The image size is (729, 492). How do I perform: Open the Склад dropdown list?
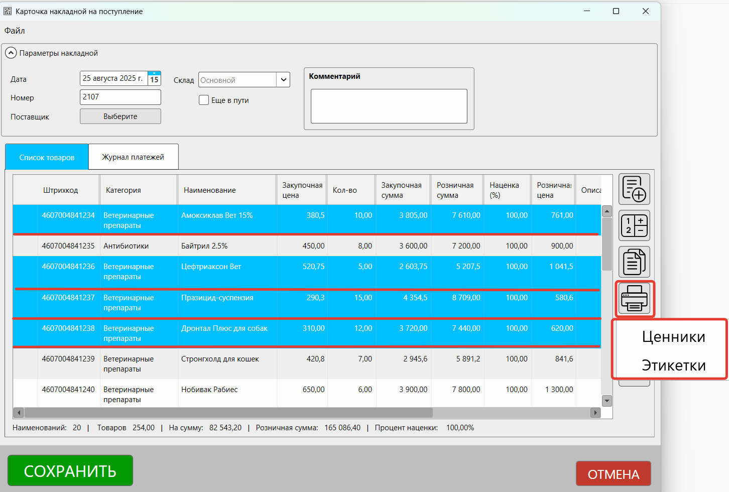pyautogui.click(x=283, y=80)
